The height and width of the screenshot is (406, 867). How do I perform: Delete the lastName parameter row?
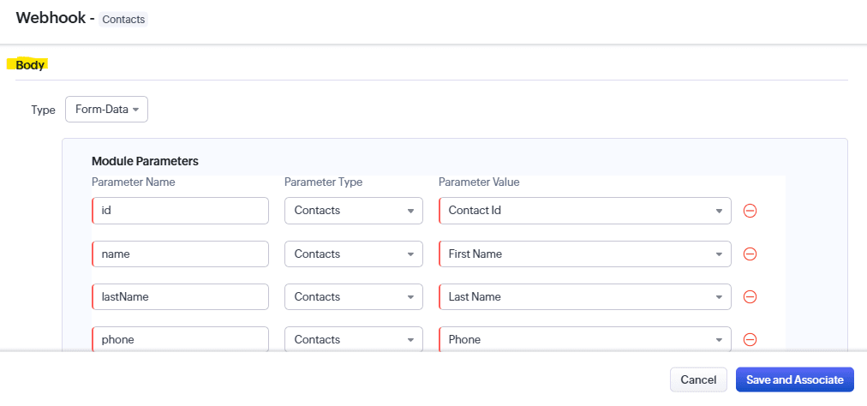tap(750, 296)
